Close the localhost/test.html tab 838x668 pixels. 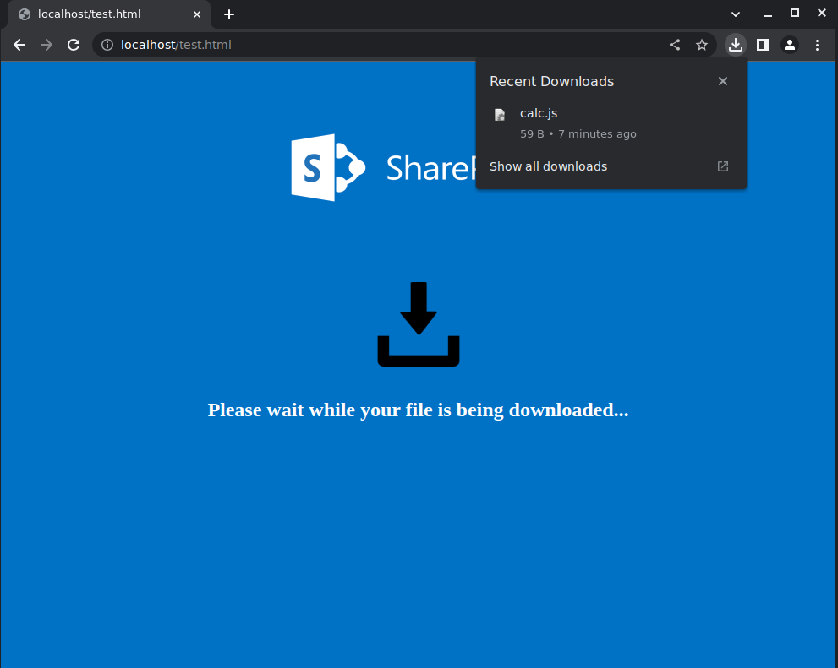point(197,14)
